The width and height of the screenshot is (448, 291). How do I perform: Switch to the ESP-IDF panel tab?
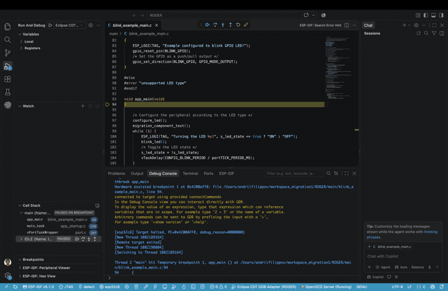point(226,173)
